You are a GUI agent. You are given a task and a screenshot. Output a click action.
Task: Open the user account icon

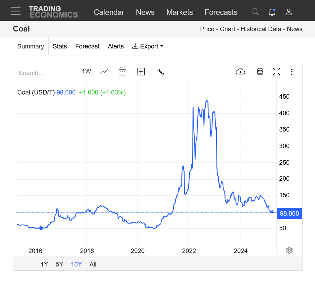(289, 12)
